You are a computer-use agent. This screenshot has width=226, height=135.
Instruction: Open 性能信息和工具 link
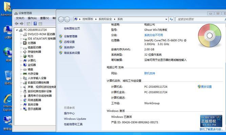coord(73,124)
